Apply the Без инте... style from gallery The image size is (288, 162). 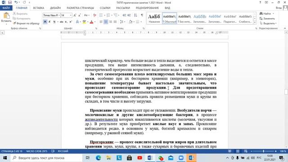click(184, 18)
